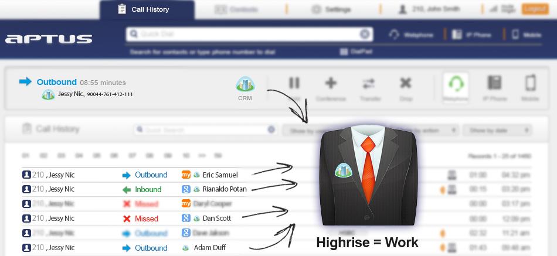Select the Mobile device in call panel

(x=530, y=84)
